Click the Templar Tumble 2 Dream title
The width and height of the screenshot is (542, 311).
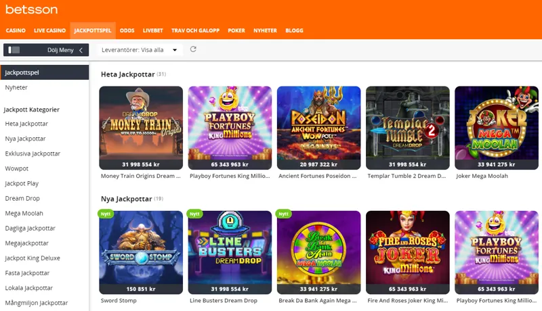pos(407,176)
